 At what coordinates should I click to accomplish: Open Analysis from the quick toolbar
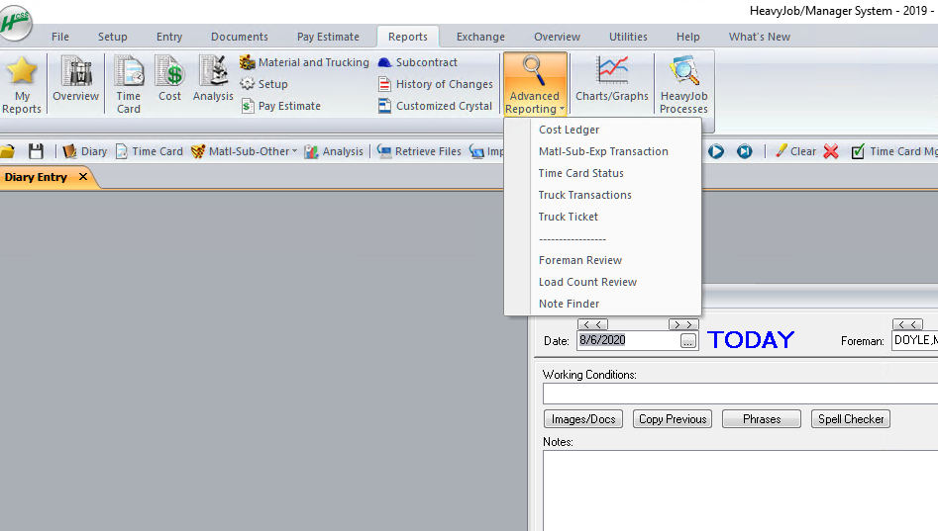pos(333,151)
